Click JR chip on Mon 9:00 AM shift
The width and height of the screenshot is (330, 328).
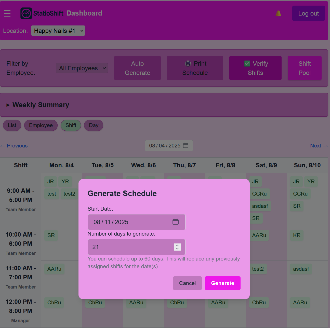[x=50, y=182]
